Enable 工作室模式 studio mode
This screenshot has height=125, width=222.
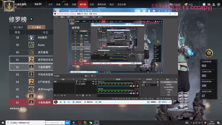[x=169, y=90]
